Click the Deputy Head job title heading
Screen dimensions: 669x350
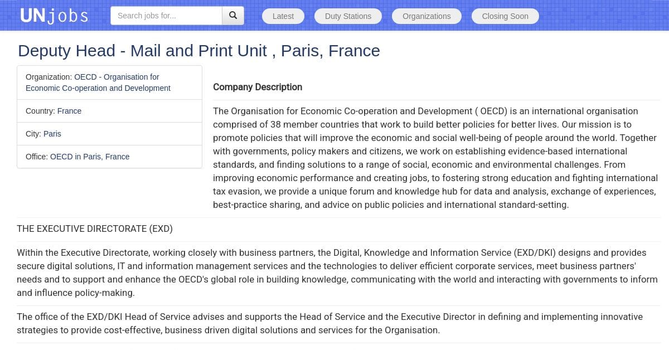[199, 51]
